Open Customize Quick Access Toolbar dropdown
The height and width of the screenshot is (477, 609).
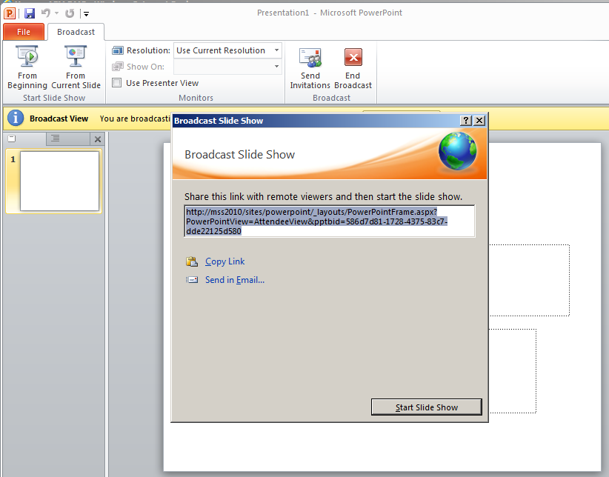point(87,13)
